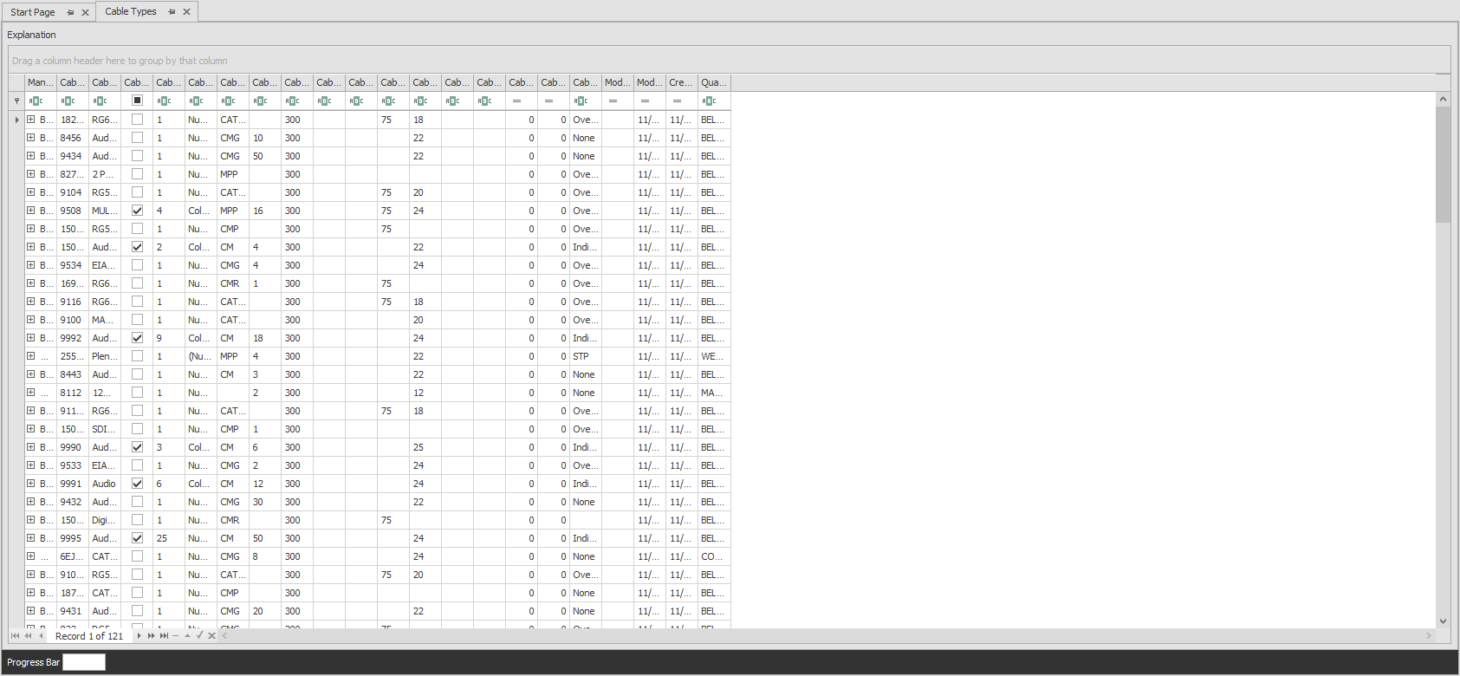The image size is (1460, 676).
Task: Uncheck the box in the 9508 row
Action: click(x=137, y=211)
